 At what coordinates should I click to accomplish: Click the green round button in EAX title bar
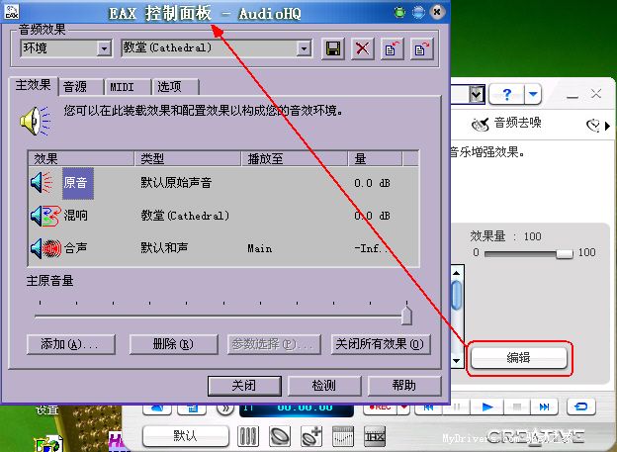(x=399, y=12)
